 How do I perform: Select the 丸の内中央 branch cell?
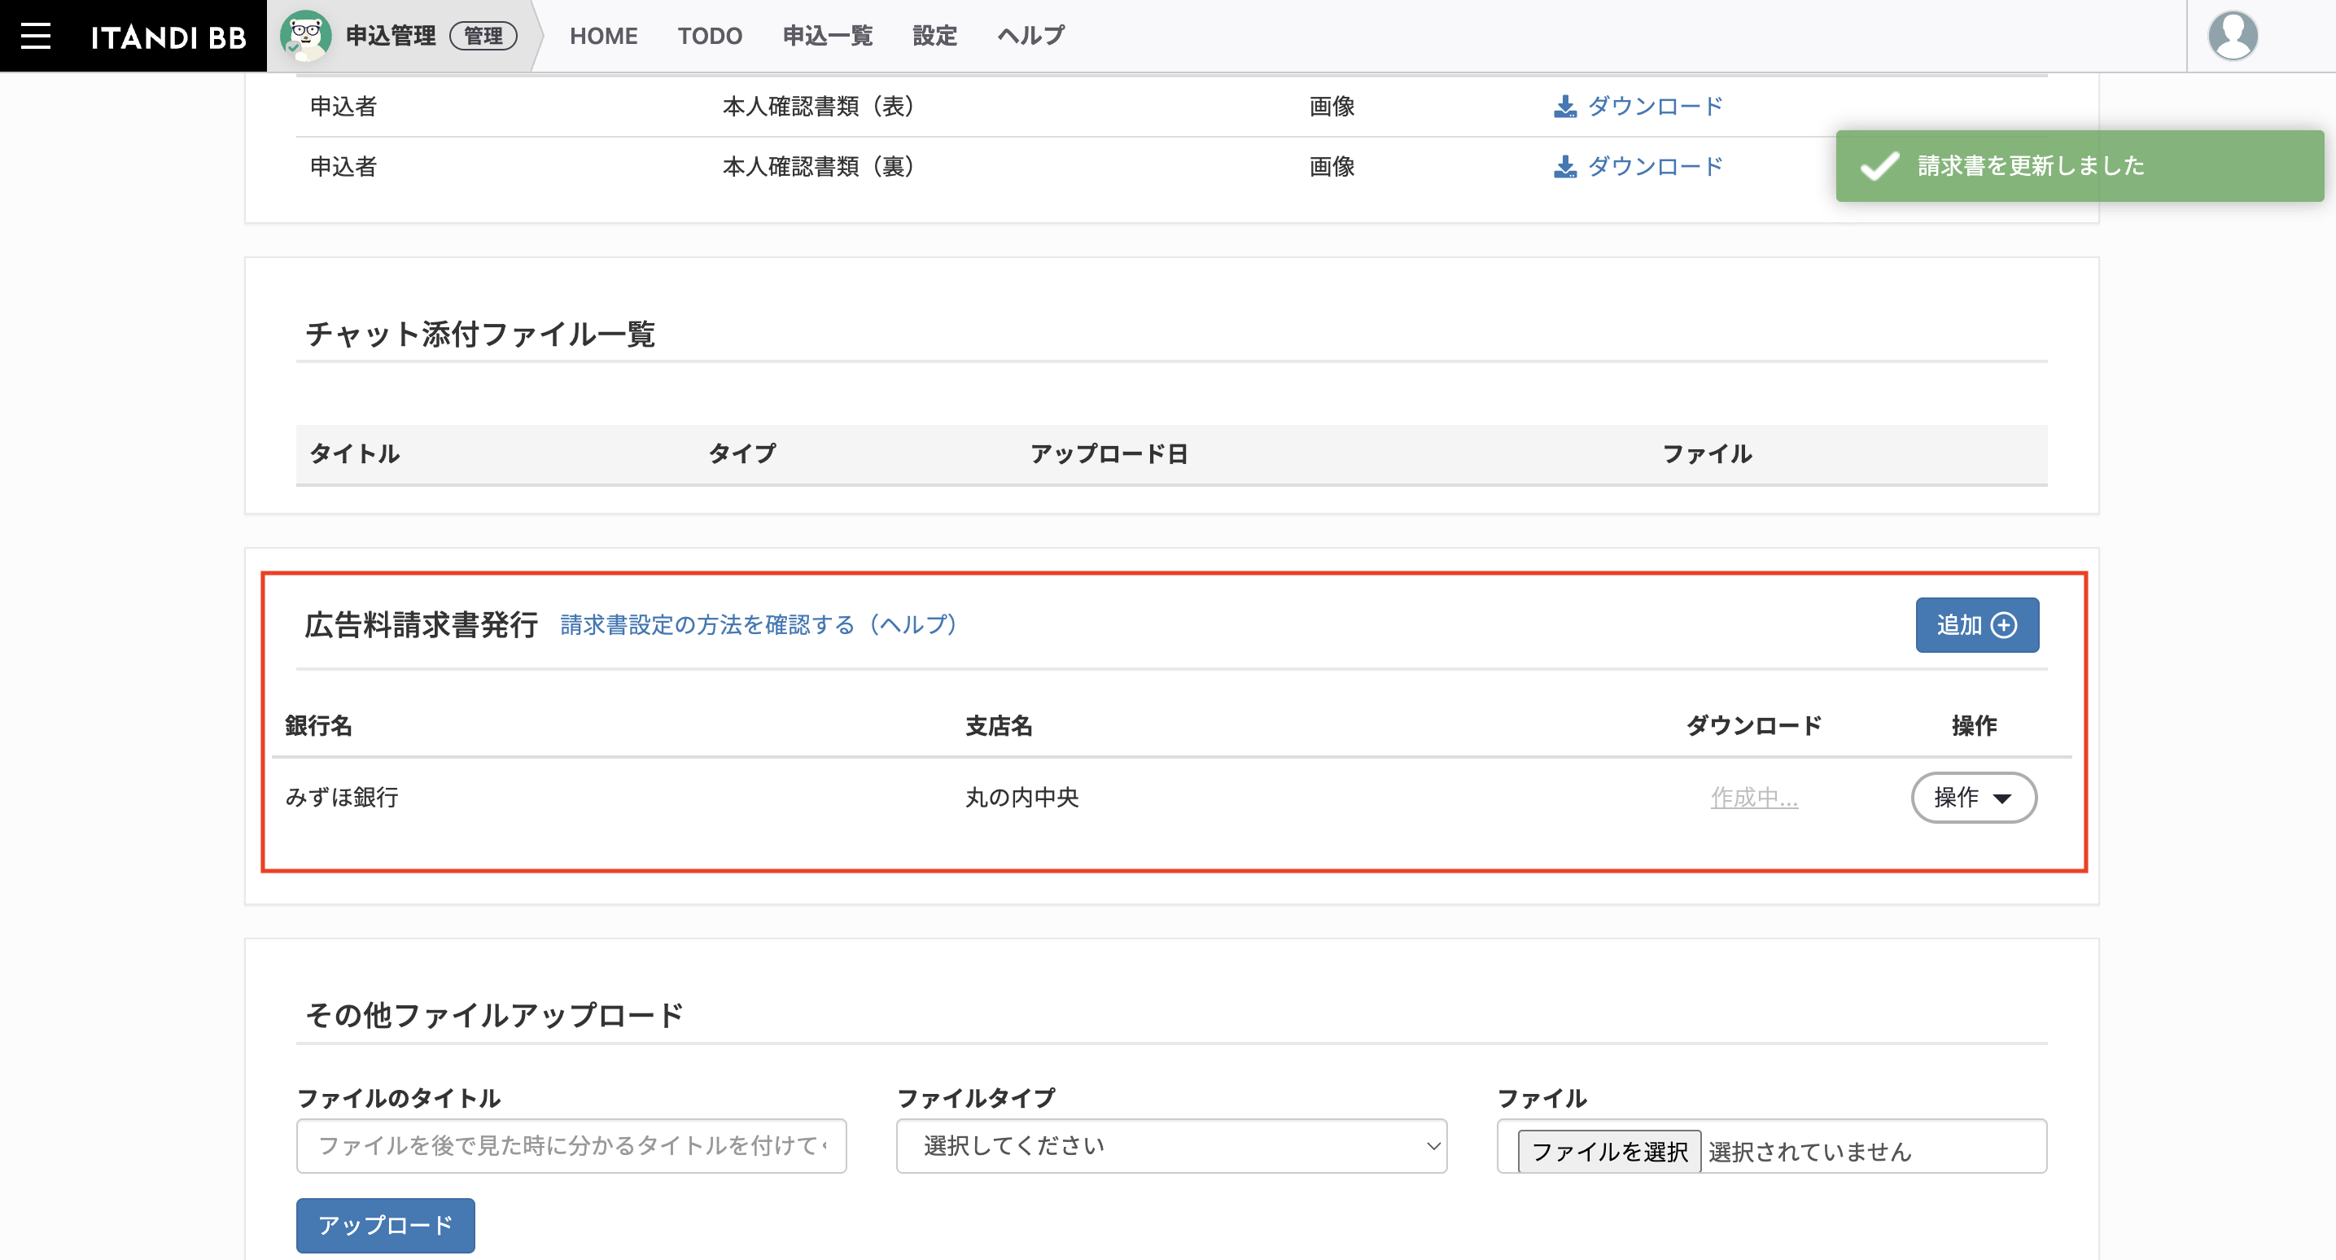tap(1022, 798)
